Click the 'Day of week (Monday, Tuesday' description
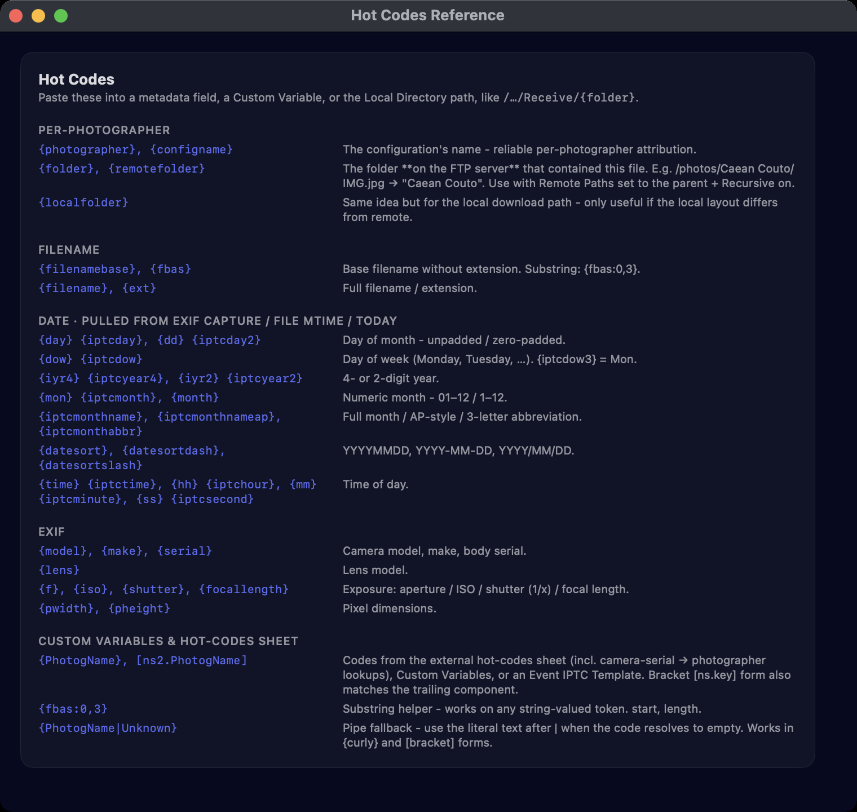The height and width of the screenshot is (812, 857). [x=490, y=359]
